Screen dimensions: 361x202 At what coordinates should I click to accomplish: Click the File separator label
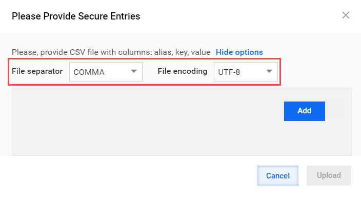[37, 71]
